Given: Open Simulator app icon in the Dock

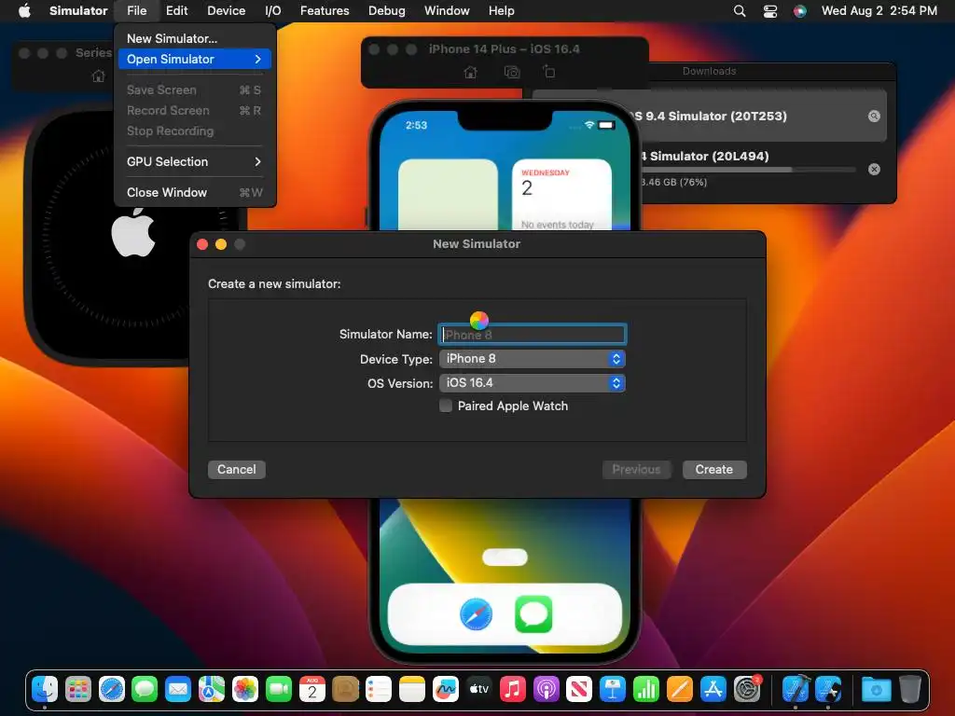Looking at the screenshot, I should point(829,689).
